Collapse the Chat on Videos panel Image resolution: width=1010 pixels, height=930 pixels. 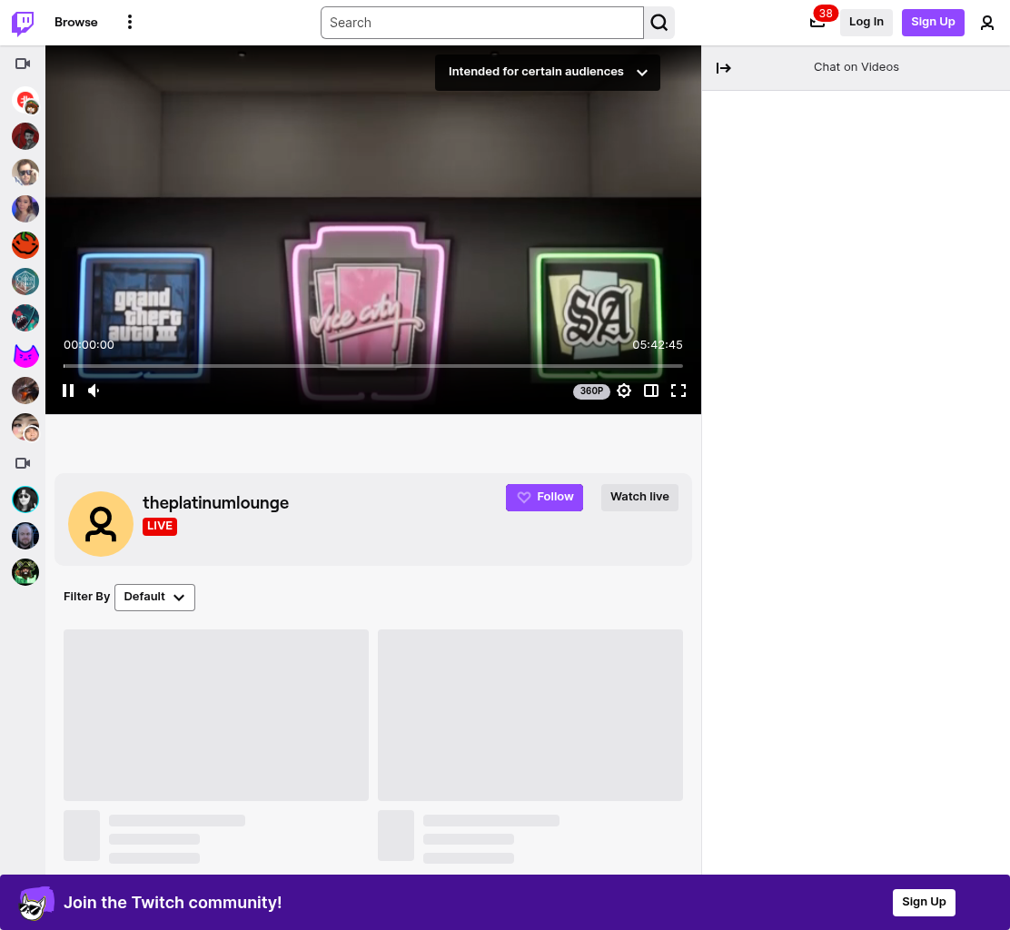tap(723, 68)
